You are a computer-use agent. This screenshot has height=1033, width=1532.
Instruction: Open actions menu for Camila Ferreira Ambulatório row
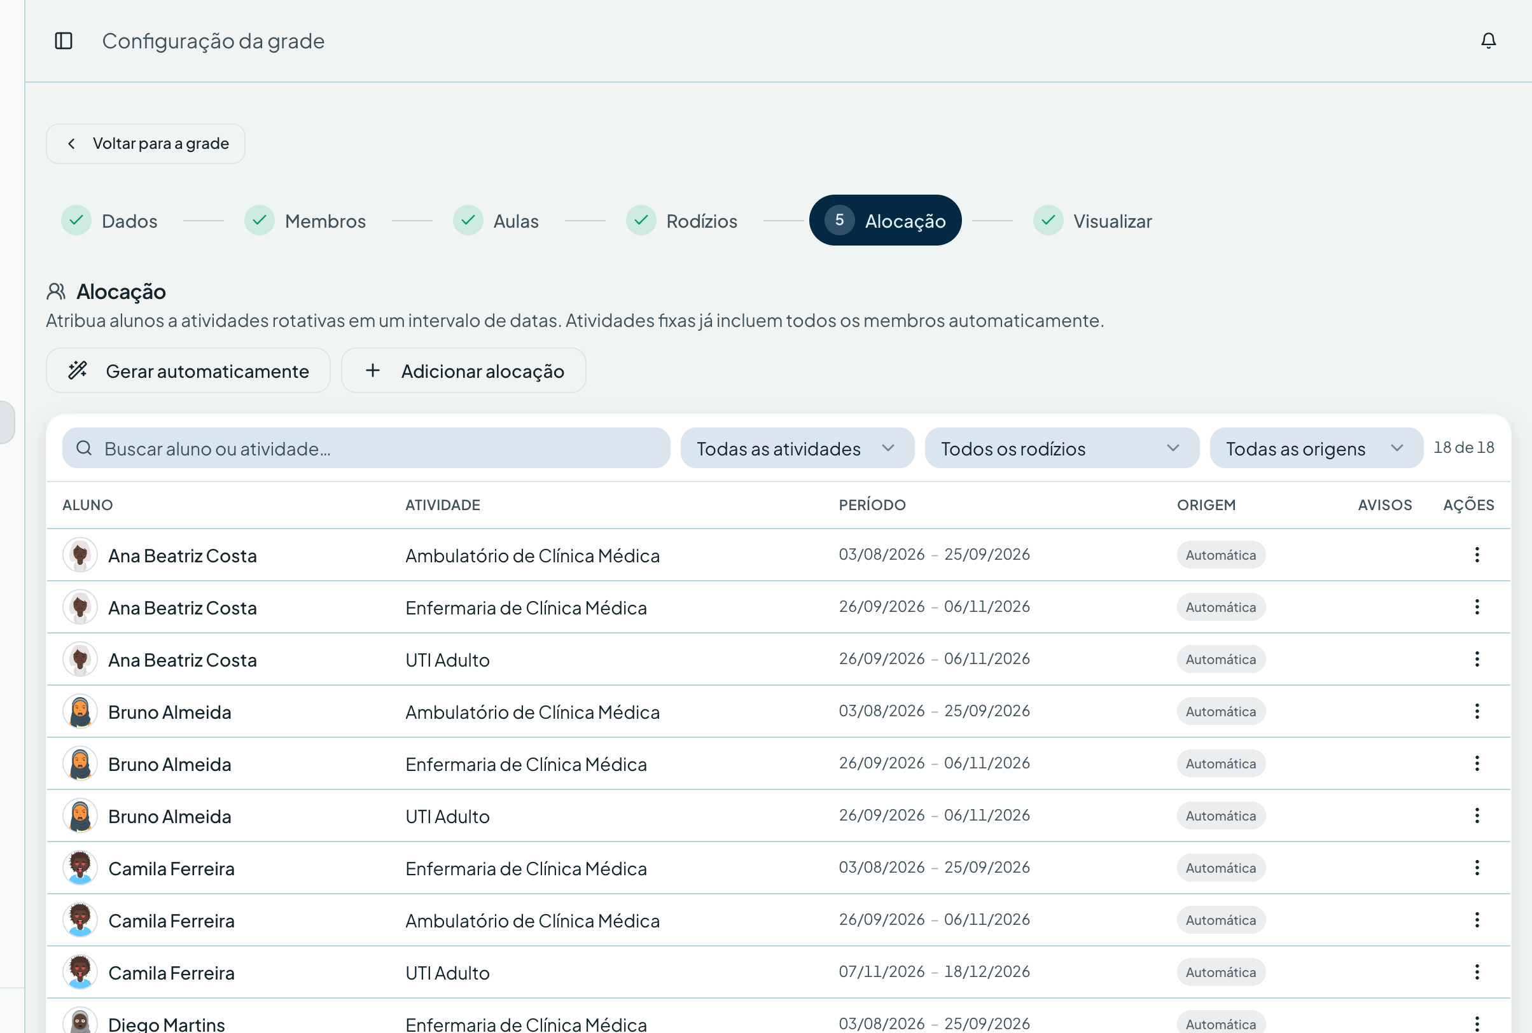coord(1477,920)
